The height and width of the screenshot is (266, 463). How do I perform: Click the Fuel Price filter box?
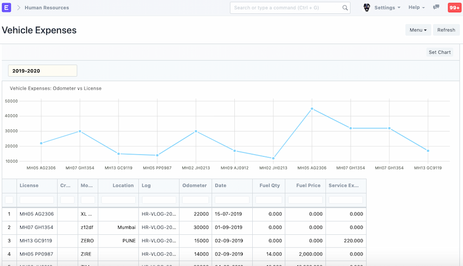[x=305, y=200]
